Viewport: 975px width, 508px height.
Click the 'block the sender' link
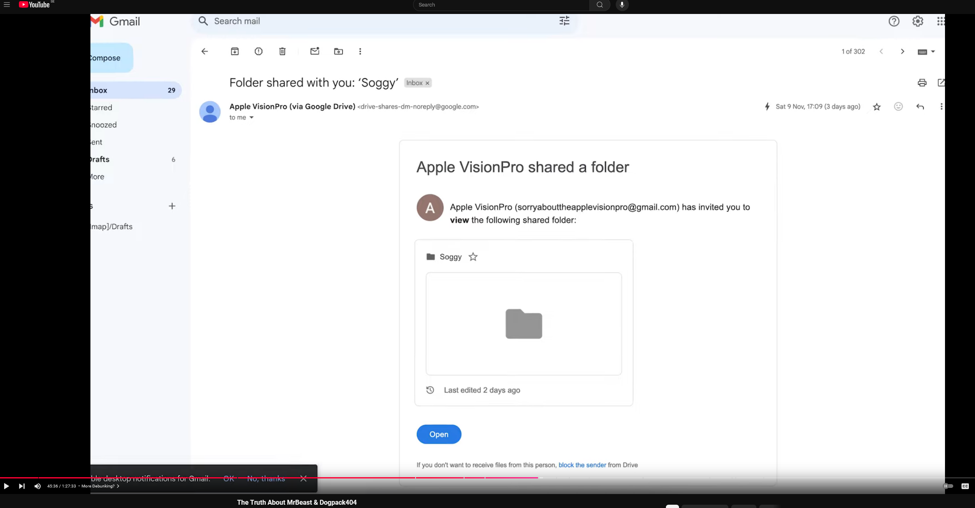coord(582,465)
